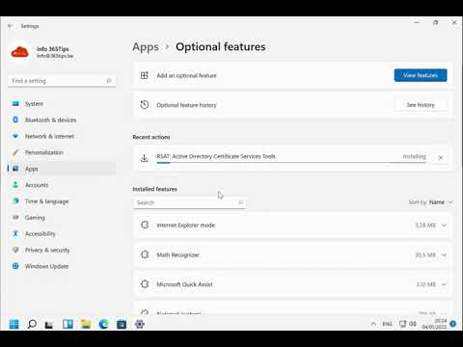Open Network & internet category
This screenshot has width=463, height=347.
click(x=62, y=136)
